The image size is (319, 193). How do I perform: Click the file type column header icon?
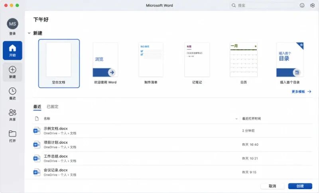[37, 119]
